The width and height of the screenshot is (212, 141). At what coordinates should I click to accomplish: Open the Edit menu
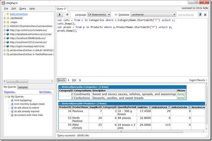point(14,9)
